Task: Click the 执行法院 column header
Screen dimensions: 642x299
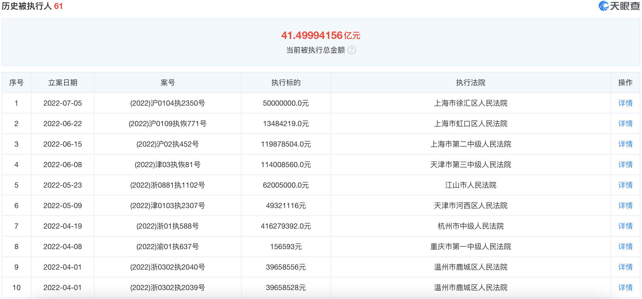Action: (470, 83)
